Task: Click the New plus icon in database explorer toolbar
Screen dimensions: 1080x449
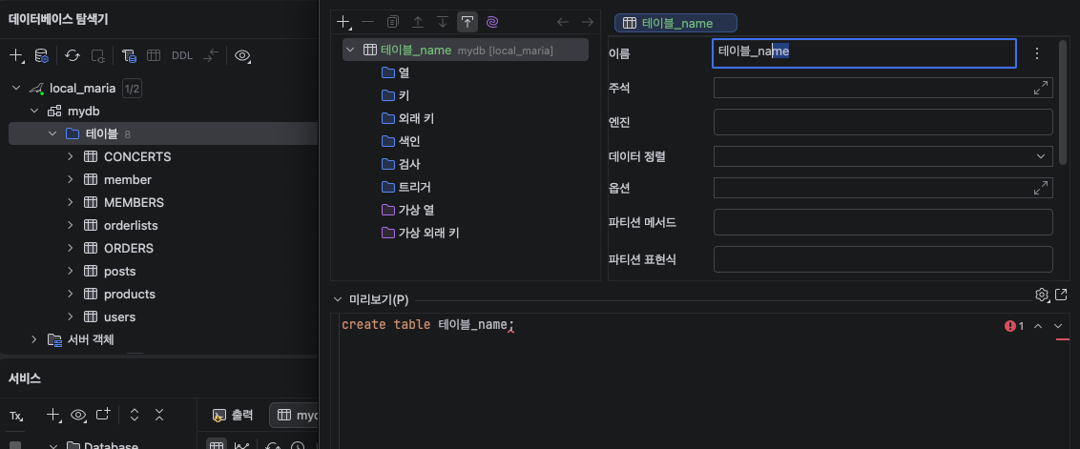Action: click(16, 56)
